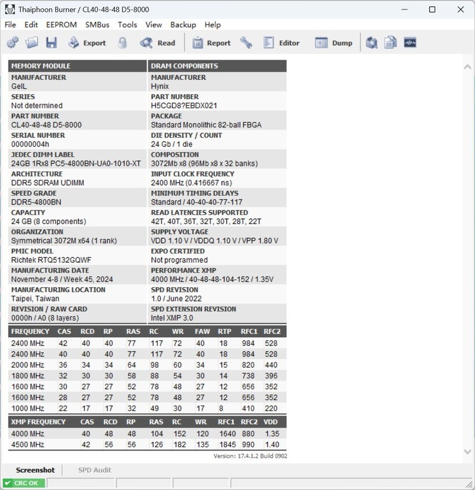Open the EEPROM menu
Screen dimensions: 475x490
click(x=61, y=25)
